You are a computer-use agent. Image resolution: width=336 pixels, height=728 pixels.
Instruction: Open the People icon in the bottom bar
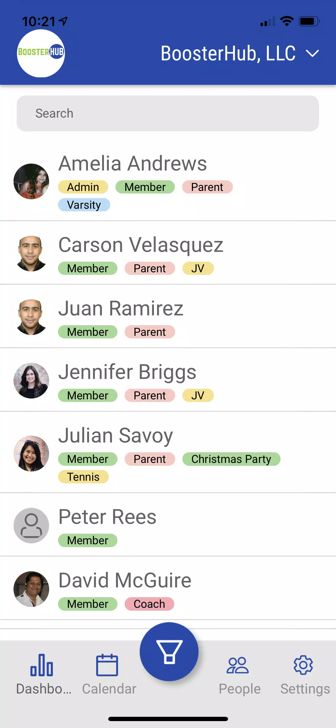pos(237,665)
